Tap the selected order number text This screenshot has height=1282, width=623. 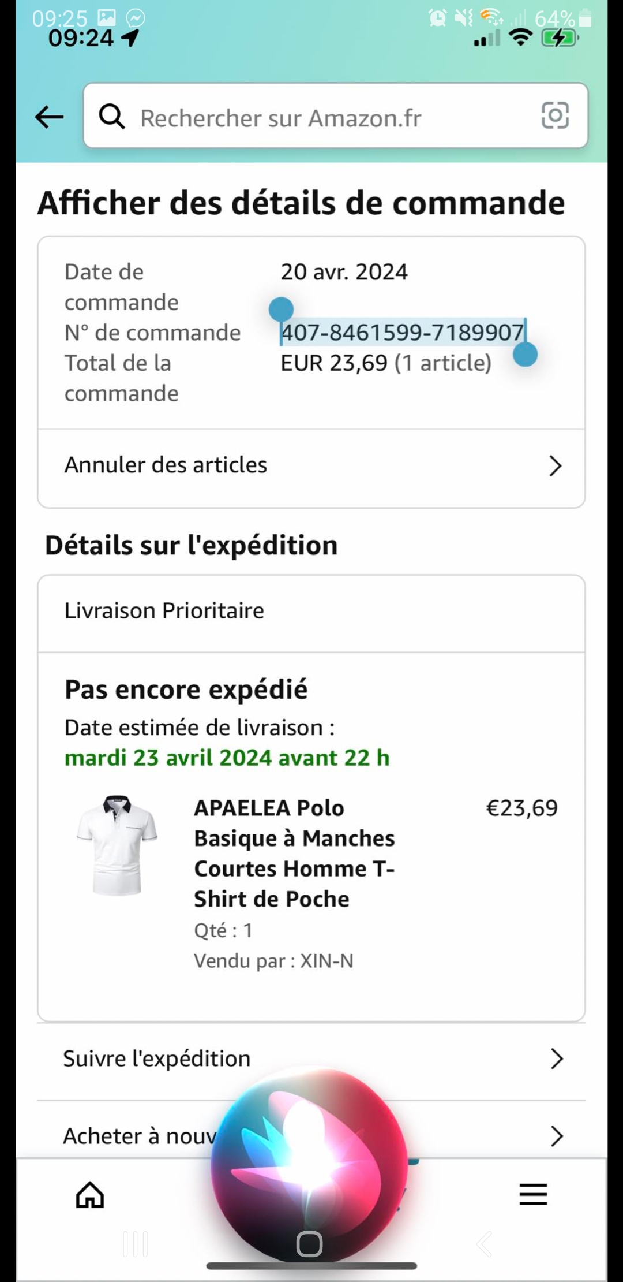402,333
